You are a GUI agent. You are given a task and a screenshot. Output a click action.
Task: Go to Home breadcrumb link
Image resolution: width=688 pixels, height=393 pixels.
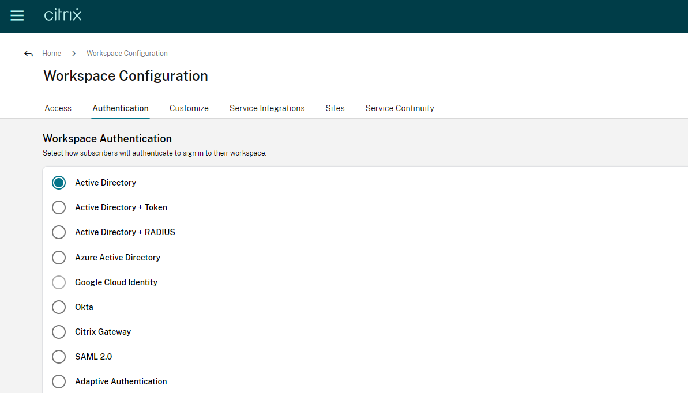pos(51,53)
